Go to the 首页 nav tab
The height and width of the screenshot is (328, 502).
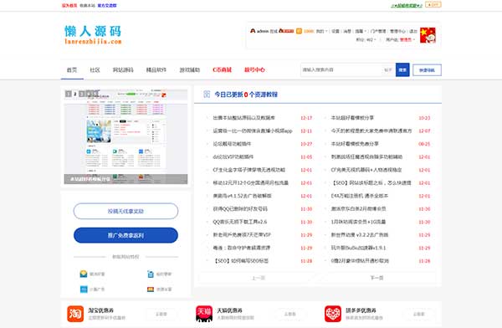[72, 69]
